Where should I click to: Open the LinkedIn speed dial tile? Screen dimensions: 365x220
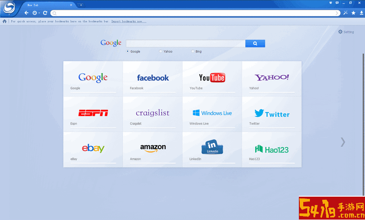[x=212, y=150]
